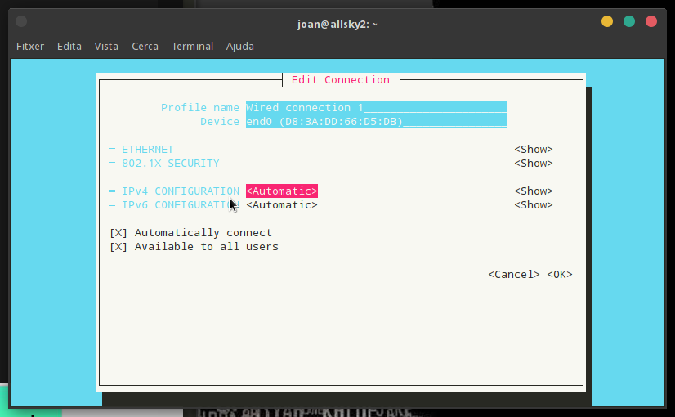
Task: Show the ETHERNET section
Action: point(534,149)
